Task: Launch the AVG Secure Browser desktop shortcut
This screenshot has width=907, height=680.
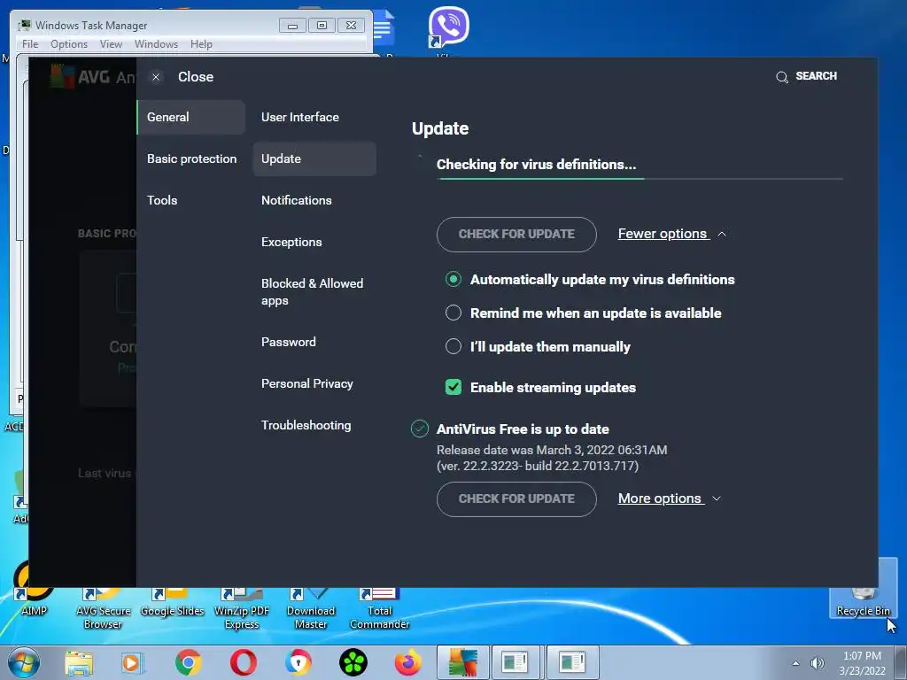Action: click(103, 608)
